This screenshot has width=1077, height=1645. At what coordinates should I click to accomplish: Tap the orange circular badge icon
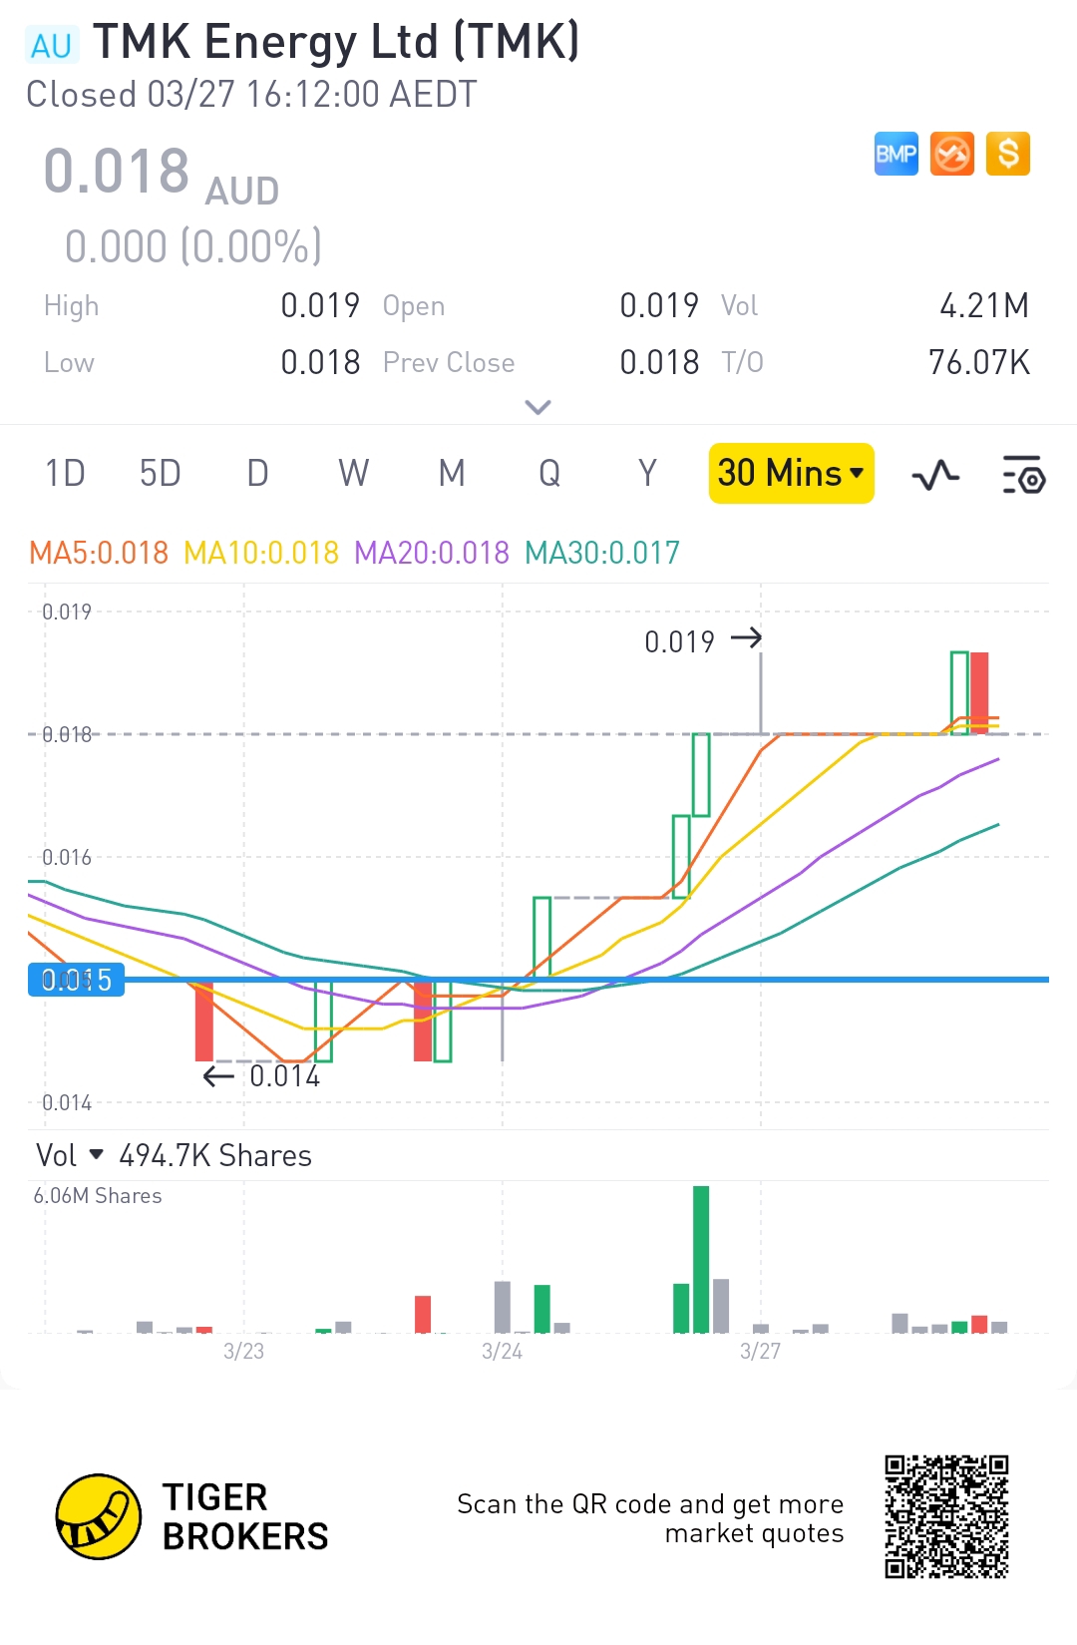coord(952,154)
